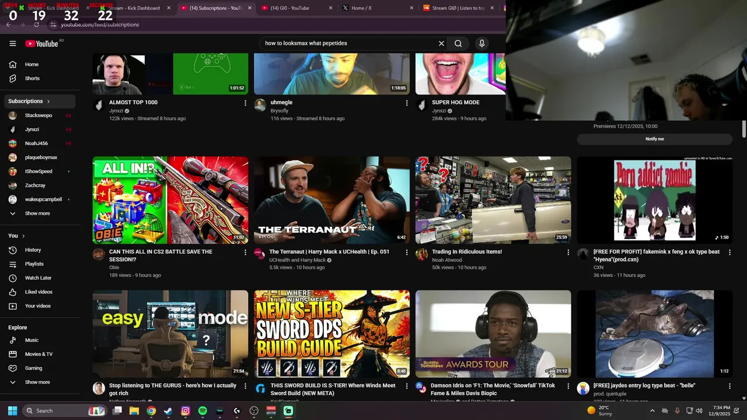This screenshot has width=747, height=420.
Task: Click the YouTube page vertical scrollbar
Action: tap(743, 129)
